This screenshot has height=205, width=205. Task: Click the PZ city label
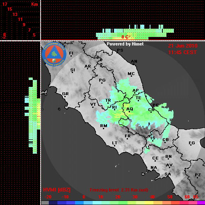click(x=198, y=175)
